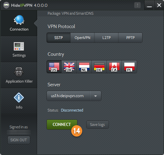
Task: Open the Info section icon
Action: (x=19, y=98)
